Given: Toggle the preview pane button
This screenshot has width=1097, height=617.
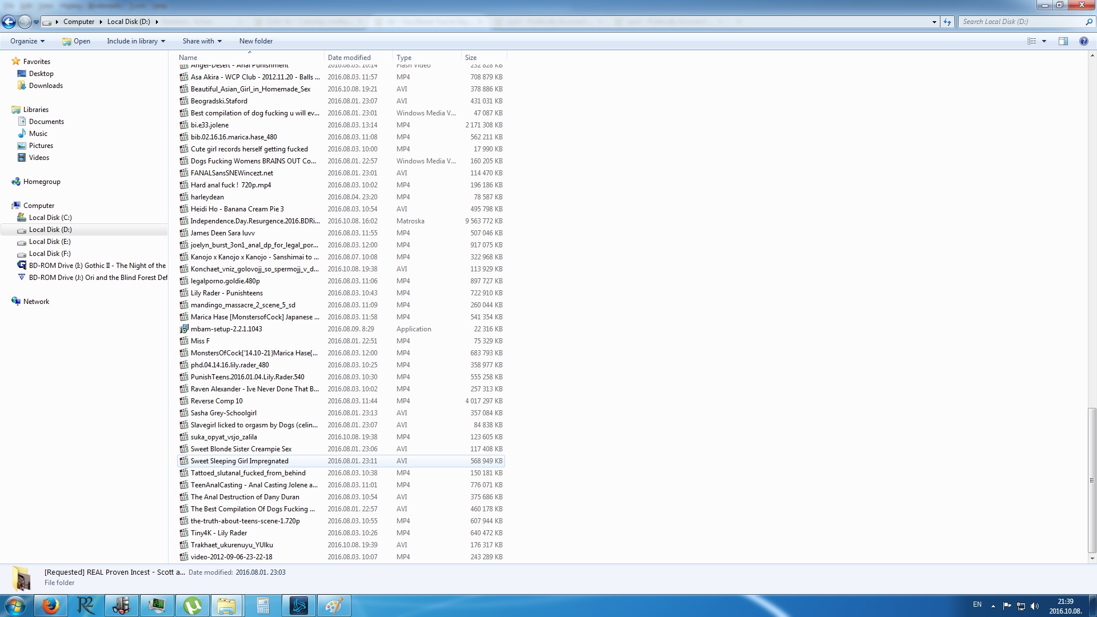Looking at the screenshot, I should (x=1063, y=41).
